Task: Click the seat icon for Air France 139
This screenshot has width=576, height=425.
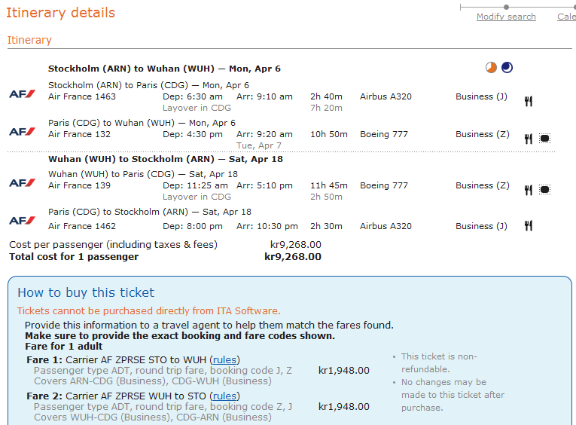Action: (544, 190)
